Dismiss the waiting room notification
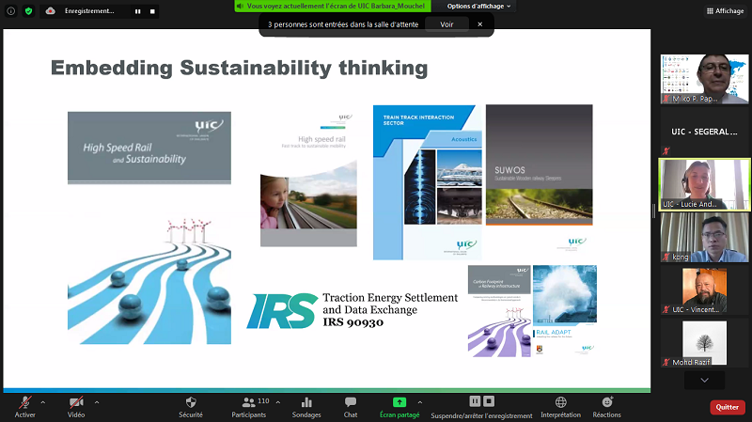 480,25
